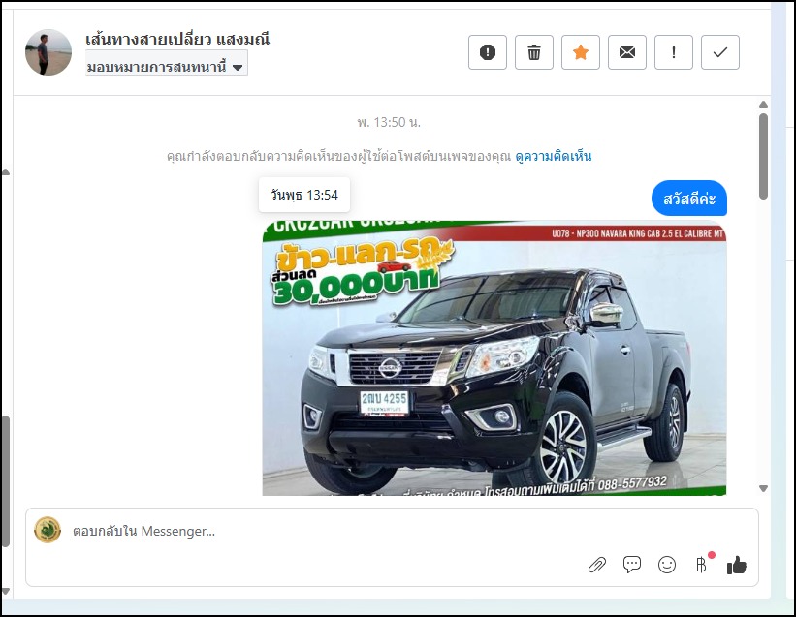This screenshot has width=796, height=617.
Task: Click the วันพุธ 13:54 tooltip
Action: [304, 195]
